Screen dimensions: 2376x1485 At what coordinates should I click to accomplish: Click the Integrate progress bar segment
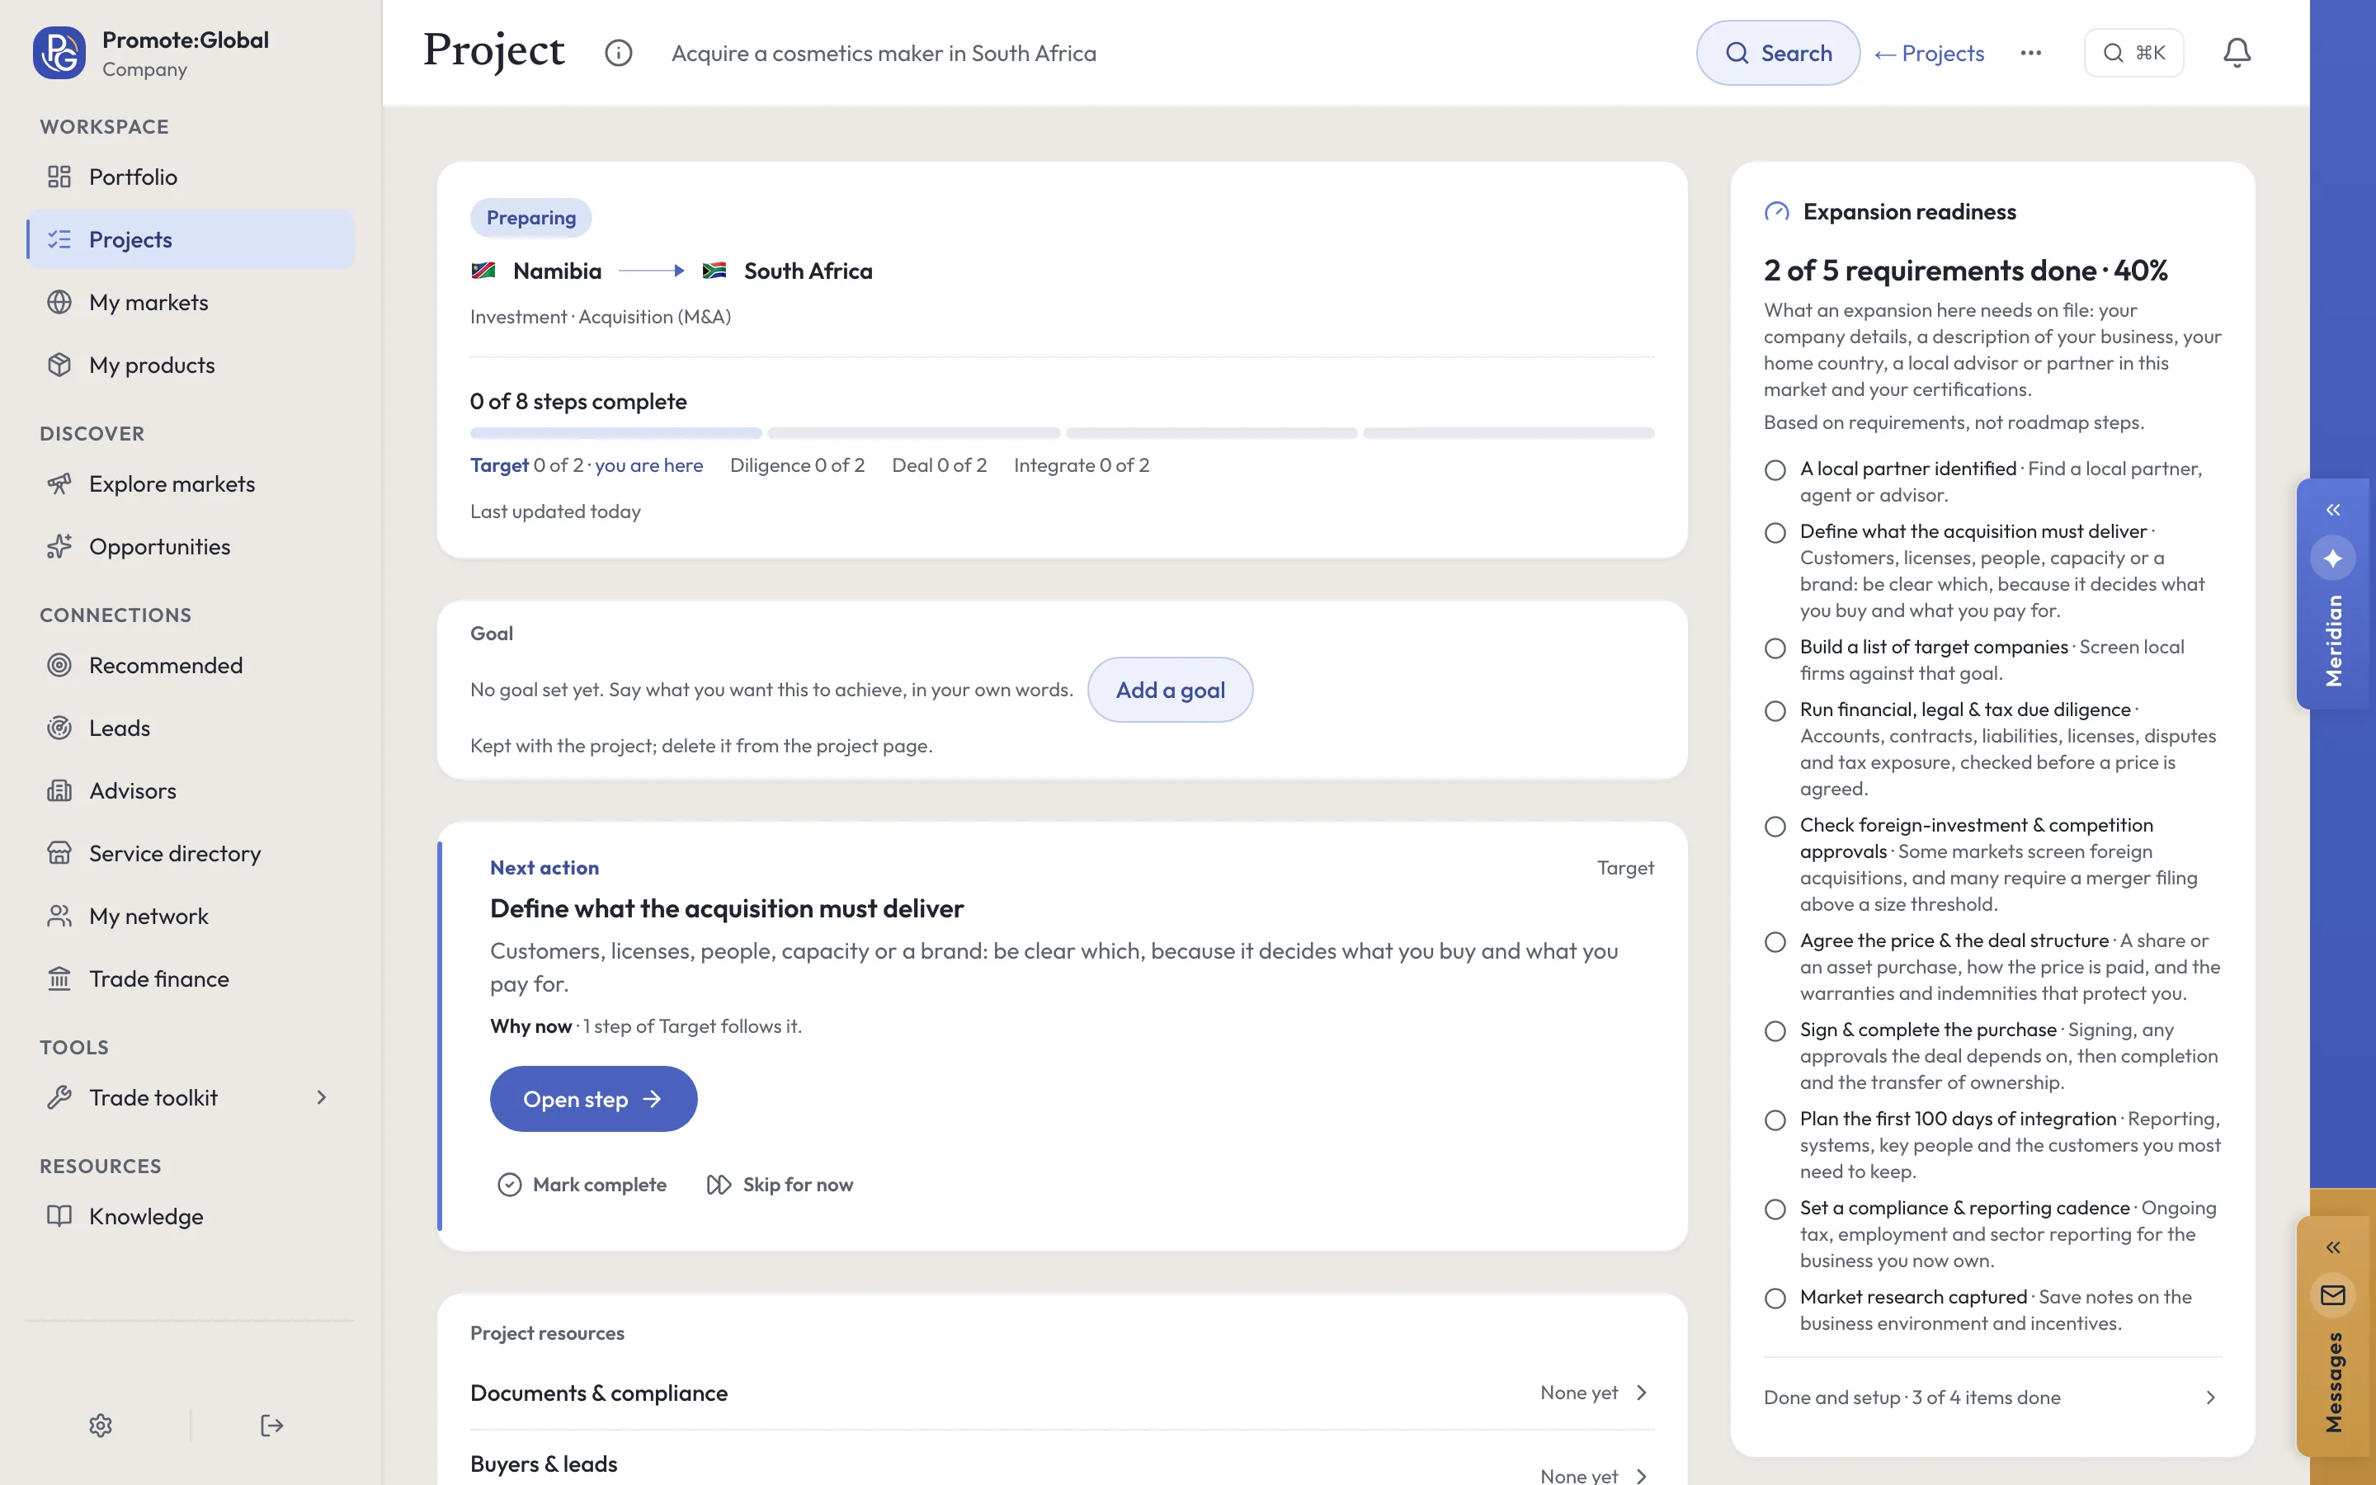[x=1508, y=433]
